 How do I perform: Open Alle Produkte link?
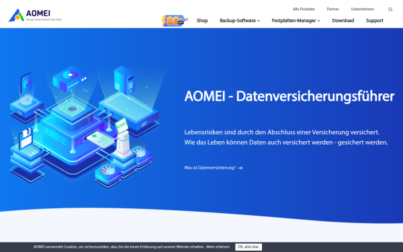coord(304,9)
